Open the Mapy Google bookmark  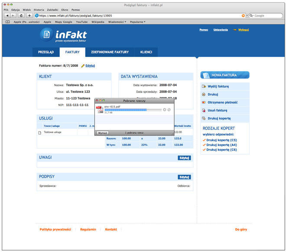tap(63, 22)
